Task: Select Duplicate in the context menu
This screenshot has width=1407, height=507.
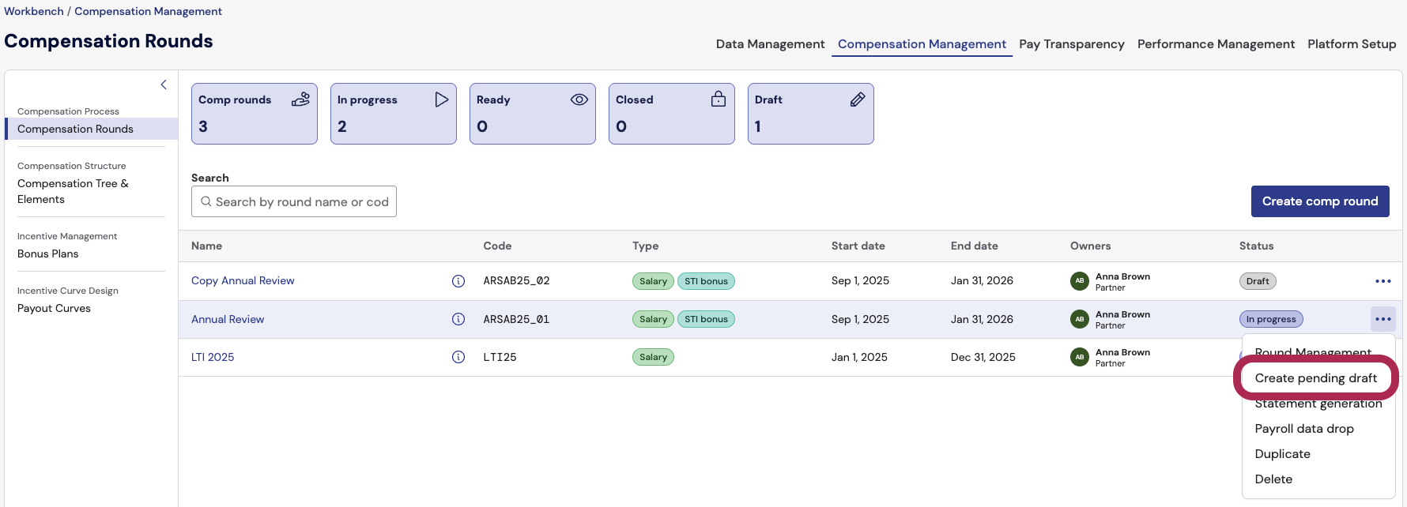Action: coord(1282,454)
